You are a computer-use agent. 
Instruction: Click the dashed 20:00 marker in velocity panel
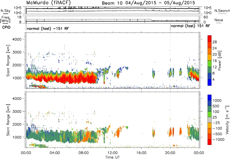pyautogui.click(x=170, y=120)
